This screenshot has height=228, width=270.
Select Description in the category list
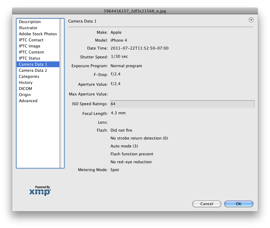point(38,22)
